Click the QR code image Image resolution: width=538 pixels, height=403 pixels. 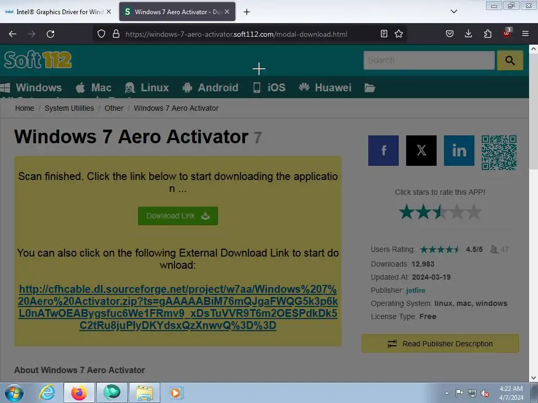(499, 153)
